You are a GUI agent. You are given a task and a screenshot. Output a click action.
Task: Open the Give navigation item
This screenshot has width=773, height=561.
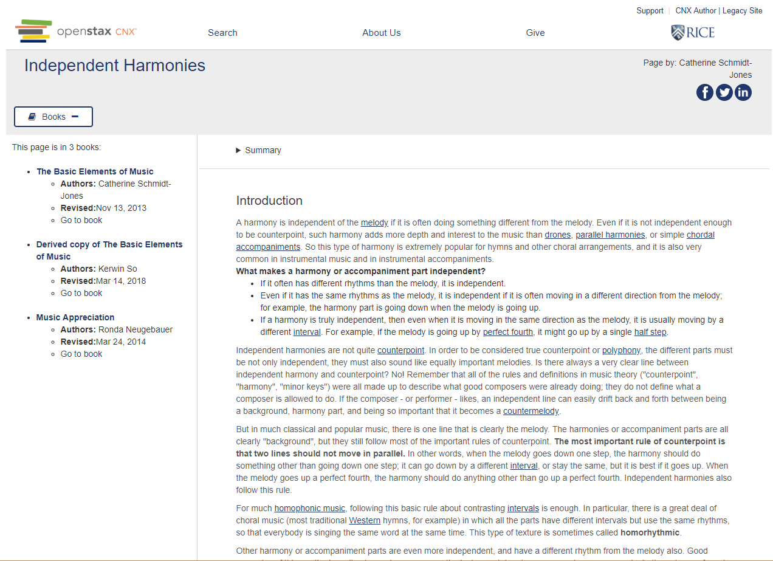click(x=535, y=32)
